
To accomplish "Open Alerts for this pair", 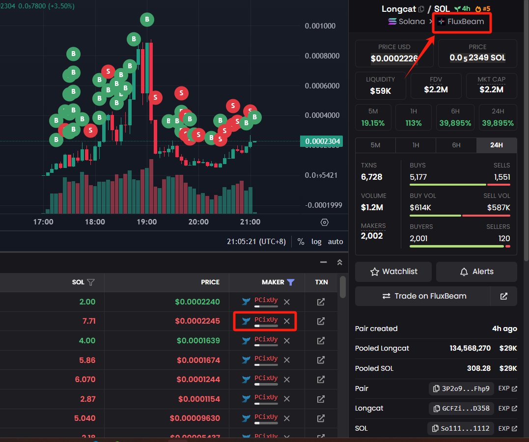I will pyautogui.click(x=477, y=272).
